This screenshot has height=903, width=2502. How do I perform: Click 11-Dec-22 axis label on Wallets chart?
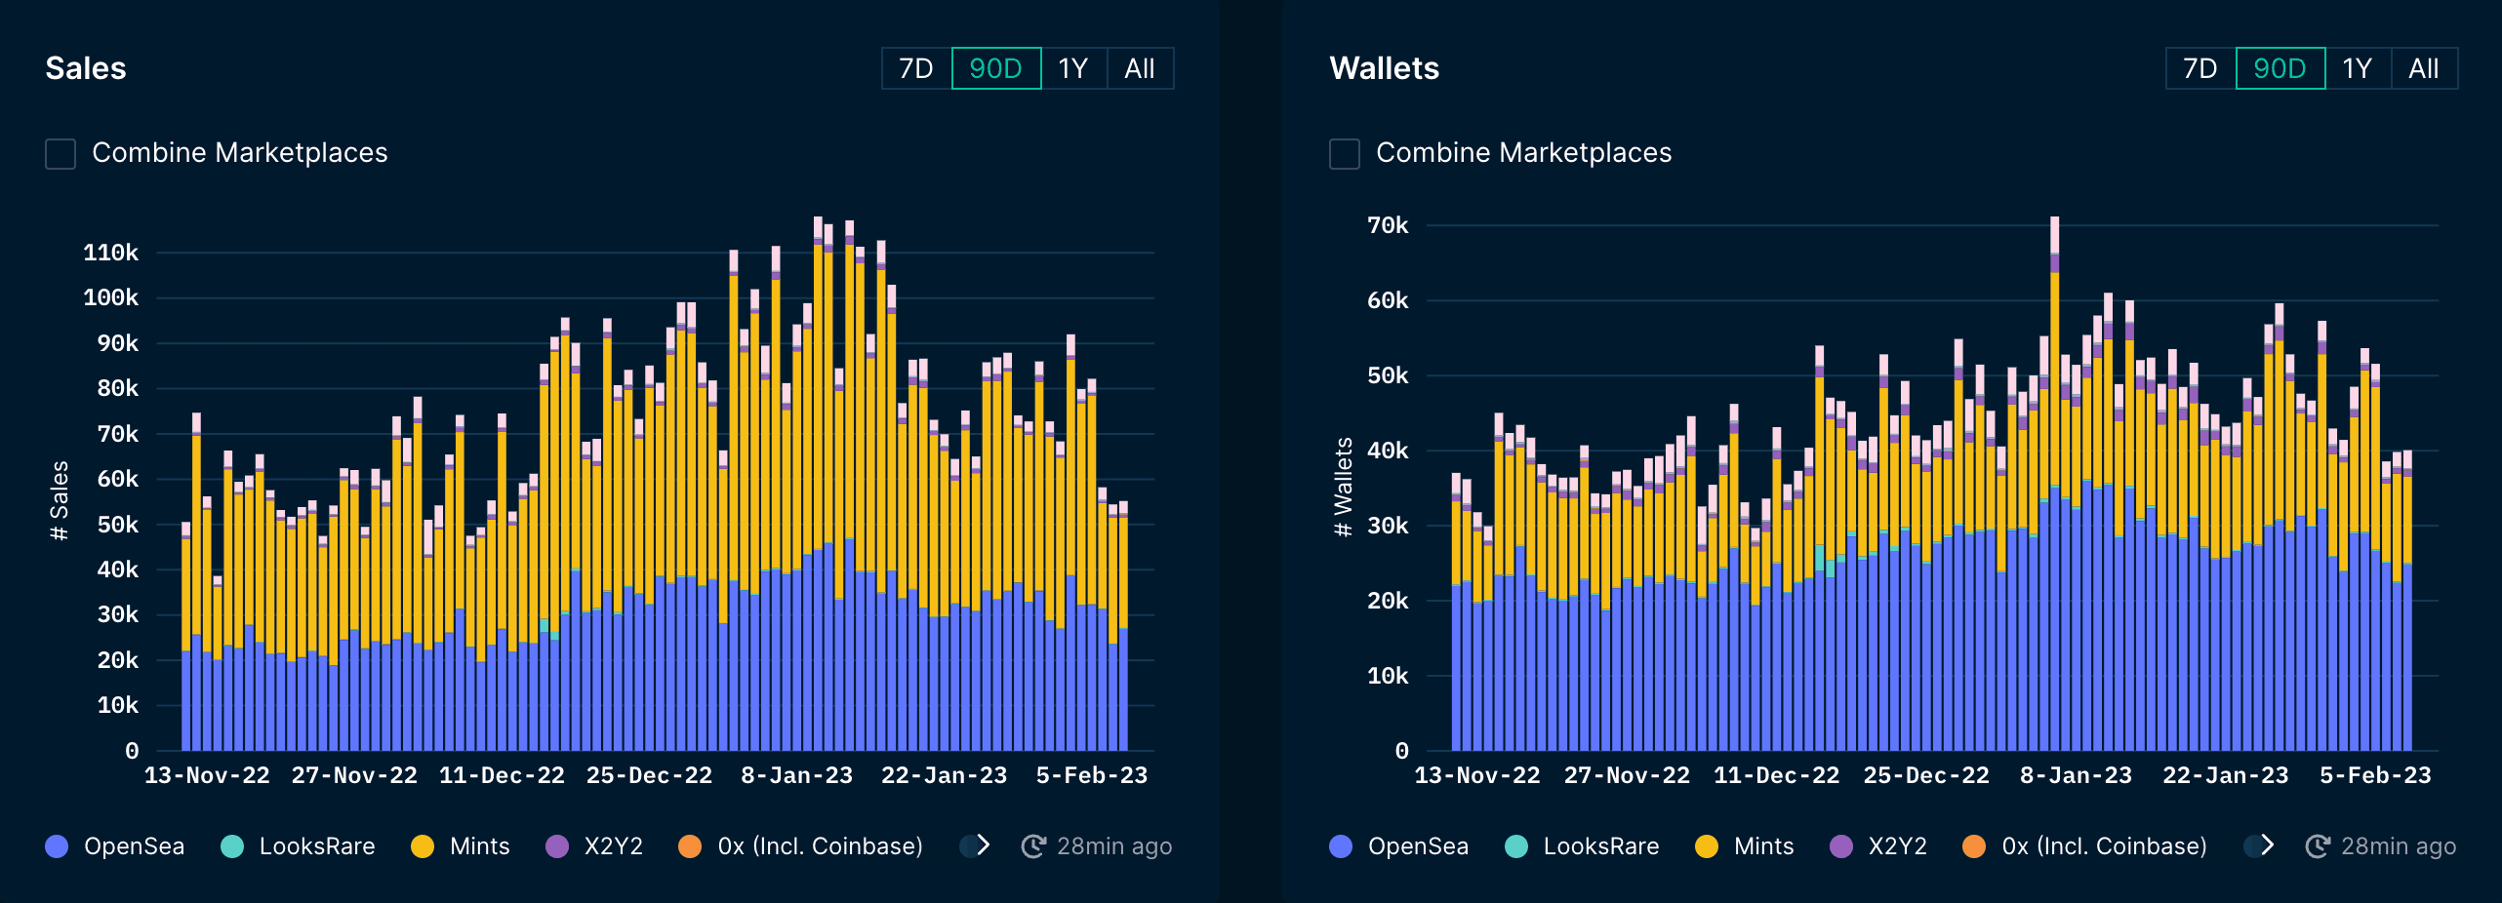(1776, 776)
